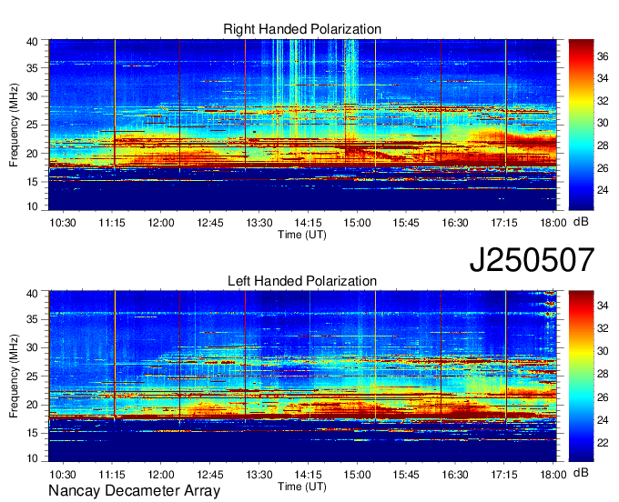Image resolution: width=619 pixels, height=502 pixels.
Task: Click the 40 MHz tick of right-handed plot
Action: tap(32, 42)
